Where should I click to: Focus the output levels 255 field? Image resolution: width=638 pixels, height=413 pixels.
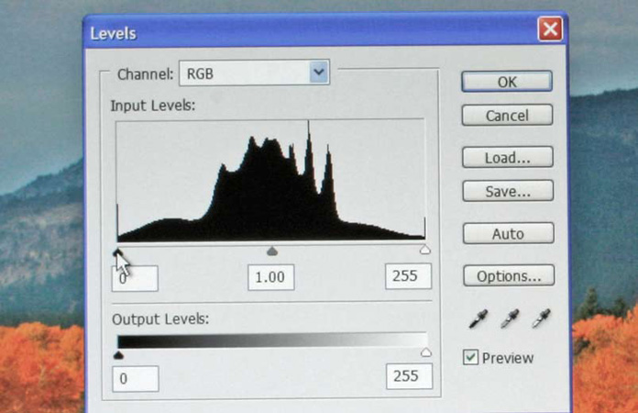[x=408, y=376]
